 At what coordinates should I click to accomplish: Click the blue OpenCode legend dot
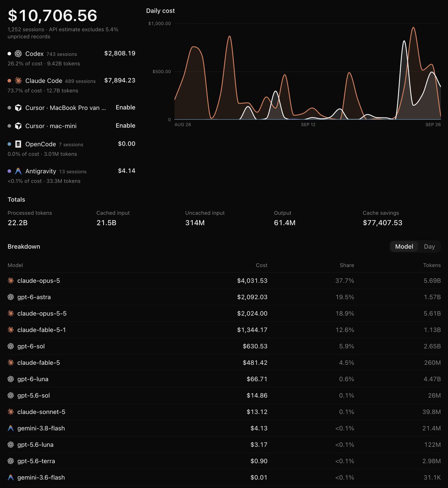[x=9, y=144]
